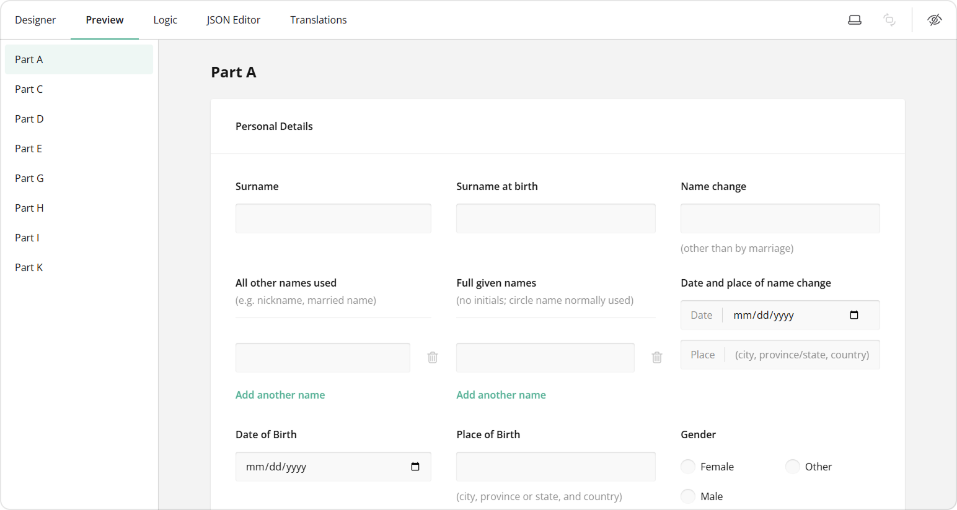Viewport: 957px width, 510px height.
Task: Open the JSON Editor tab
Action: (x=234, y=19)
